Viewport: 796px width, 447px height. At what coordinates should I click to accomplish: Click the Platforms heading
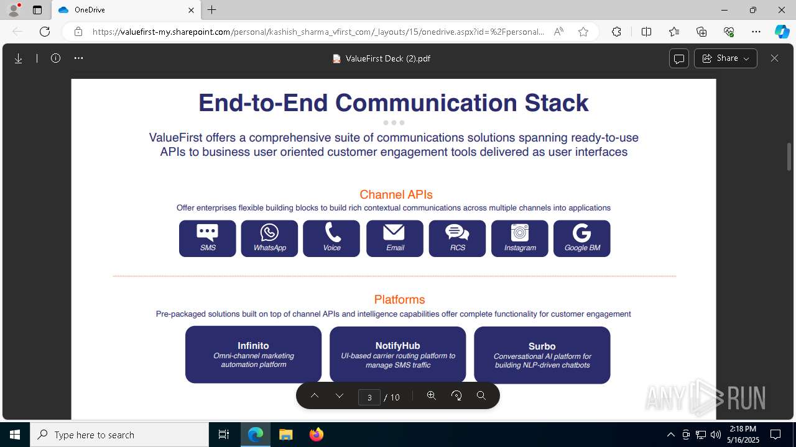point(399,299)
